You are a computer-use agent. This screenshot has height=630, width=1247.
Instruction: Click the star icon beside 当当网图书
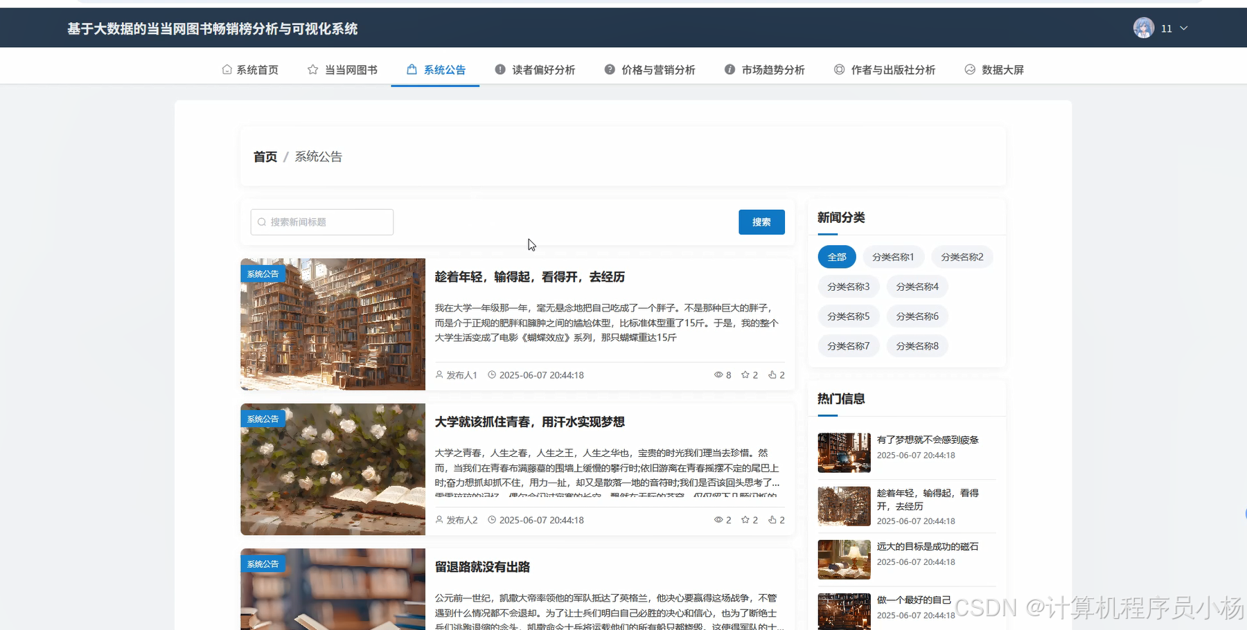point(313,69)
